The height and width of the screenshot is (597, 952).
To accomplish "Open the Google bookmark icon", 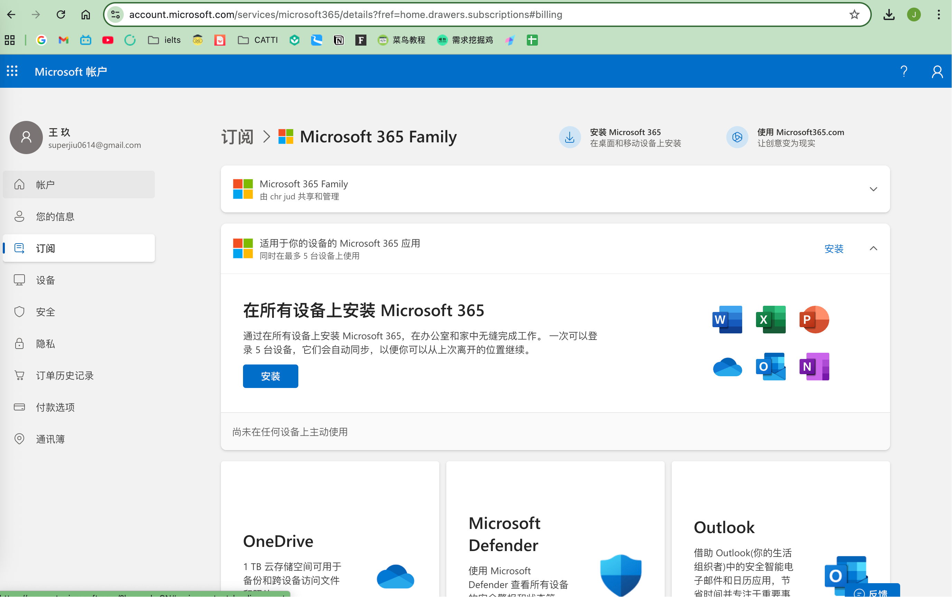I will 41,40.
